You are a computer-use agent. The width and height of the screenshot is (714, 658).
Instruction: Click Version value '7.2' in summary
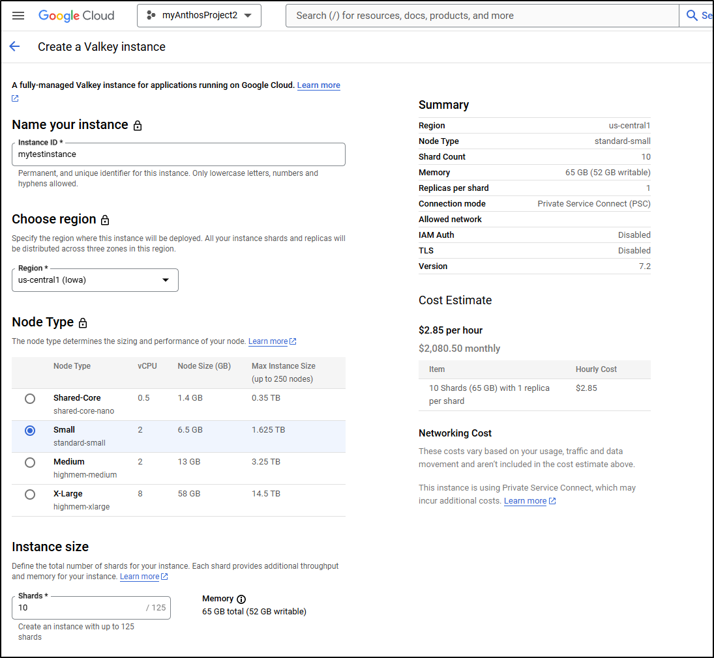[645, 266]
